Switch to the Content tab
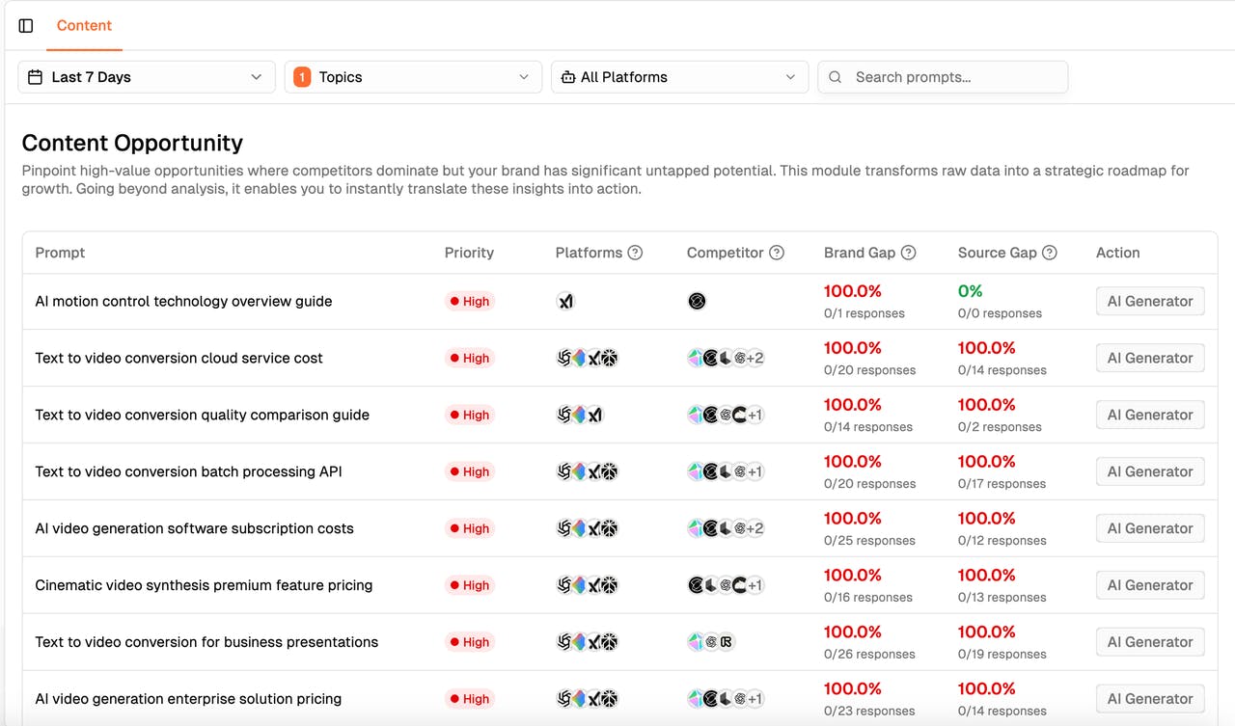Image resolution: width=1235 pixels, height=726 pixels. (x=84, y=26)
